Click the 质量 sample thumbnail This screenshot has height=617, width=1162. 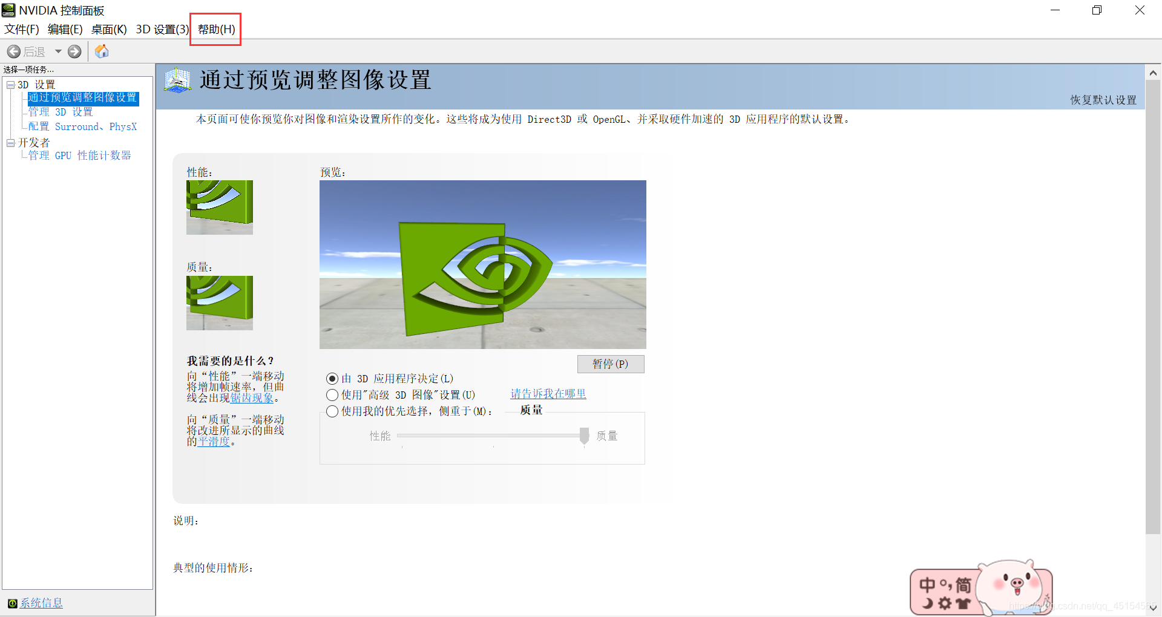point(220,303)
